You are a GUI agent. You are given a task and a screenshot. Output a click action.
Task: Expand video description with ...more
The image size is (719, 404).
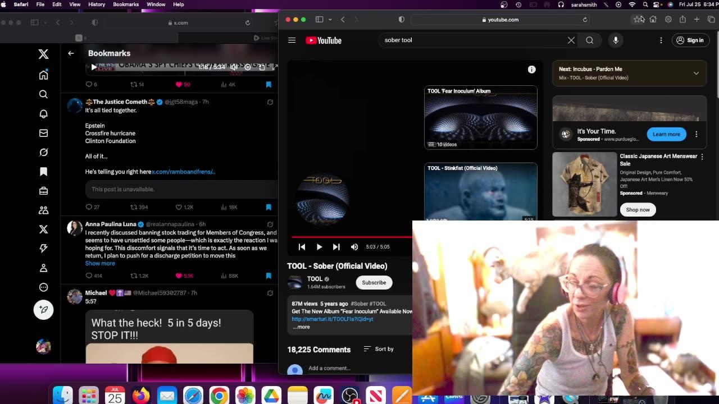point(301,327)
